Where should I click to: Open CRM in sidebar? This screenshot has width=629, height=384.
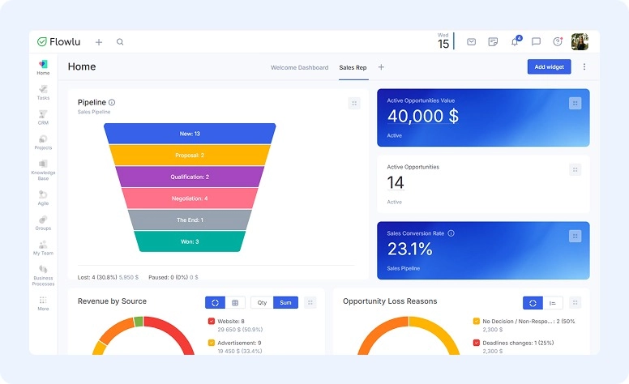pos(43,117)
